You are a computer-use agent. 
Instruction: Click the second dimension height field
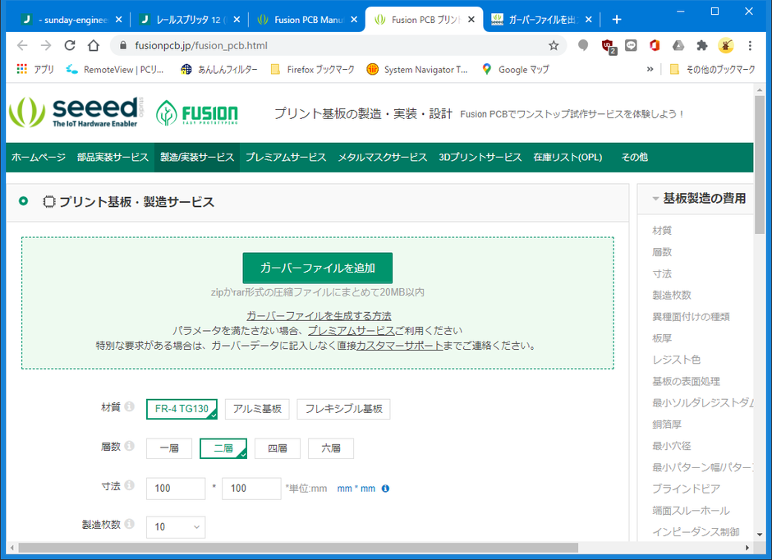pyautogui.click(x=251, y=489)
